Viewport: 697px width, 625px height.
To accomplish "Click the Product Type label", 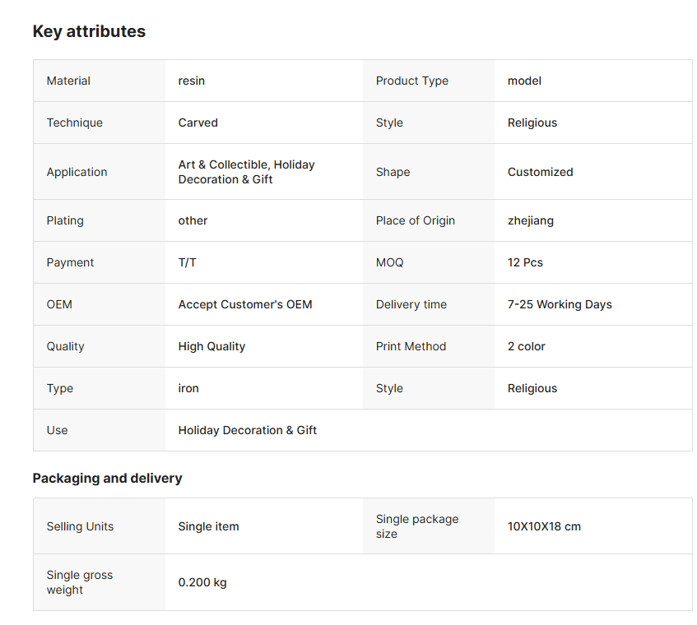I will pyautogui.click(x=412, y=81).
